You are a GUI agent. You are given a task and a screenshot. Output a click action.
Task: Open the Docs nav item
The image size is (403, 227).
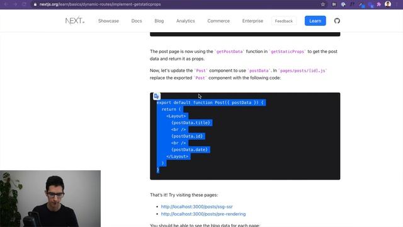point(137,21)
